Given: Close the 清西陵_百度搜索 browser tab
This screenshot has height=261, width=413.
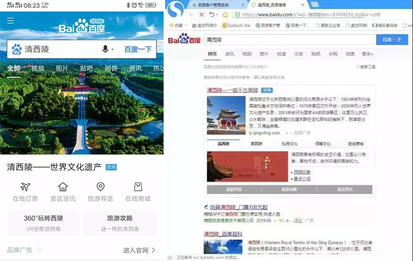Looking at the screenshot, I should (303, 5).
